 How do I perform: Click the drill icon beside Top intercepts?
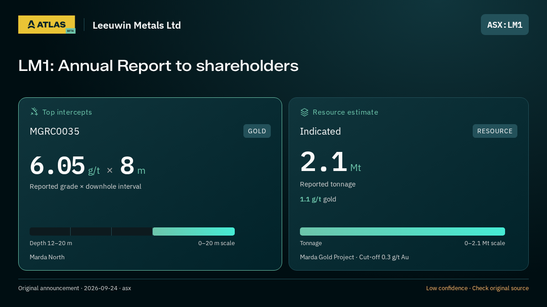click(34, 112)
